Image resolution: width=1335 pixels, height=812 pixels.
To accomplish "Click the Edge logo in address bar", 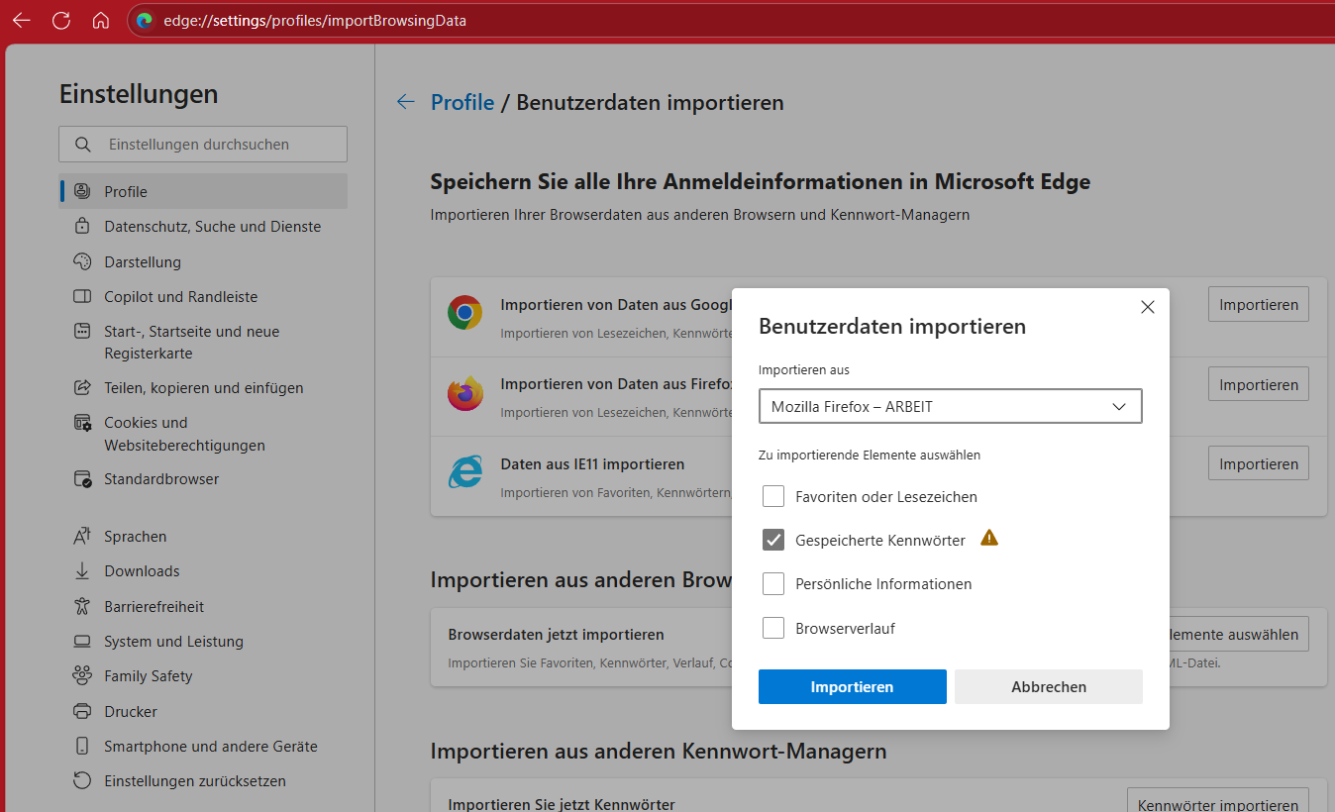I will coord(145,20).
